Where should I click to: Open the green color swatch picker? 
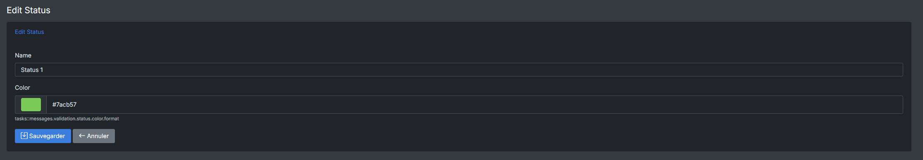pyautogui.click(x=31, y=105)
